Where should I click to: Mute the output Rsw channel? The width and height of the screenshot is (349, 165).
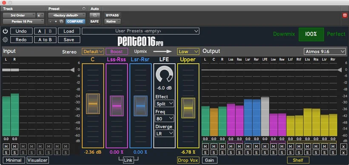(282, 146)
